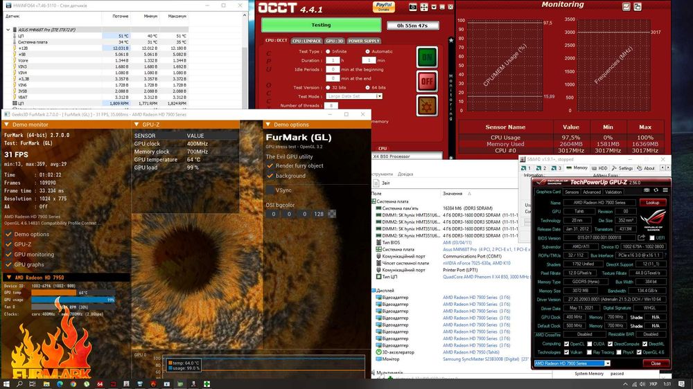Screen dimensions: 693x389
Task: Click the Duration hours field in OCCT
Action: (333, 60)
